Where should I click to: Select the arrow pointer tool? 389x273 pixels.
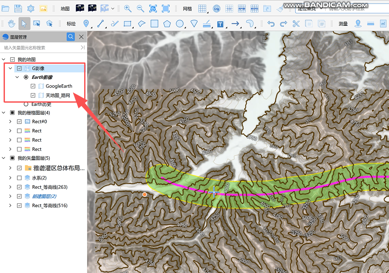tap(24, 24)
